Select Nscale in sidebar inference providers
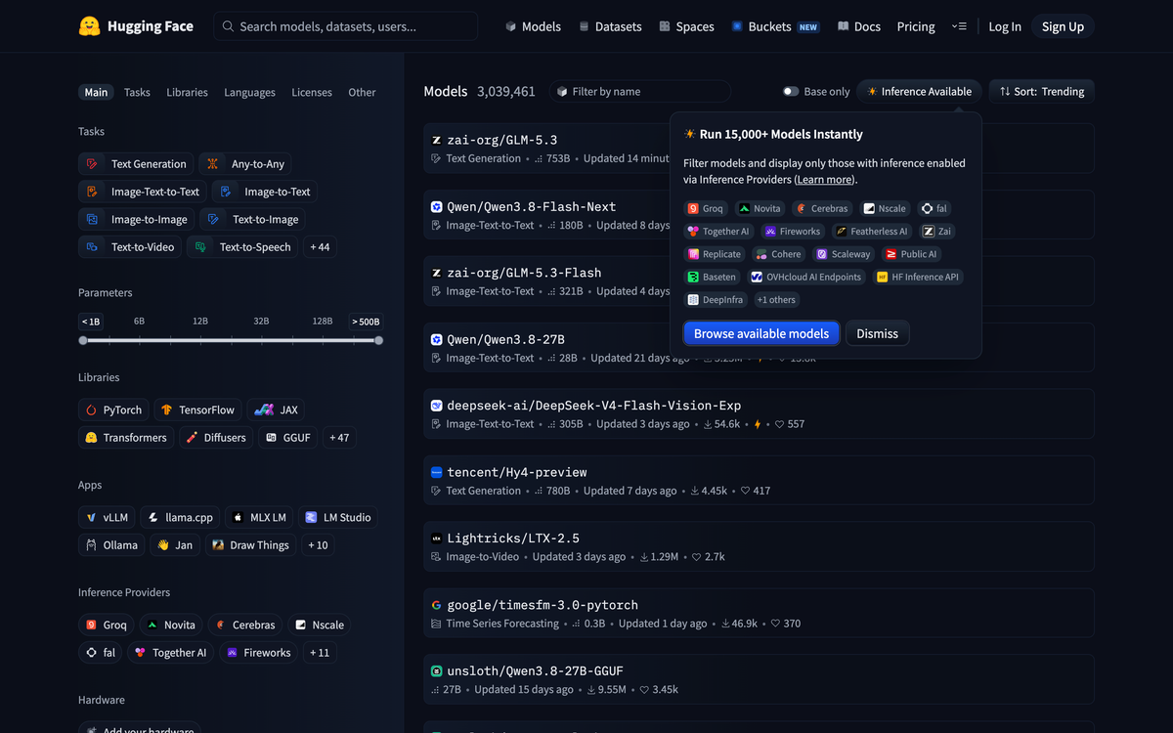 coord(320,625)
